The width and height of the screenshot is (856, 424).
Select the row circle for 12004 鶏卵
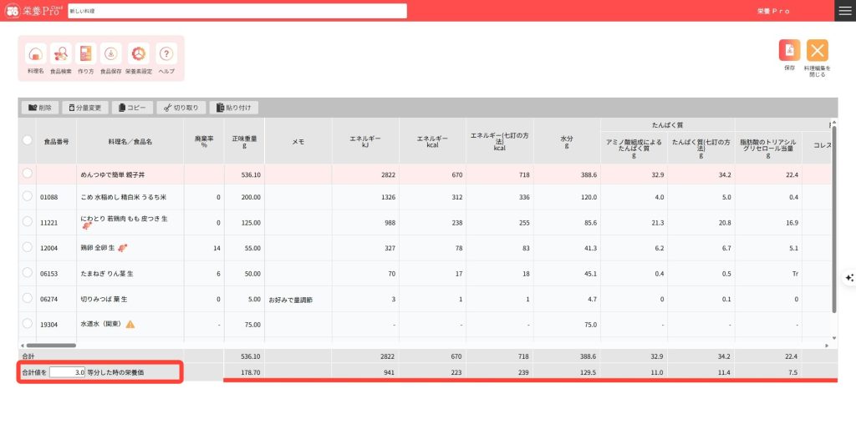click(28, 247)
